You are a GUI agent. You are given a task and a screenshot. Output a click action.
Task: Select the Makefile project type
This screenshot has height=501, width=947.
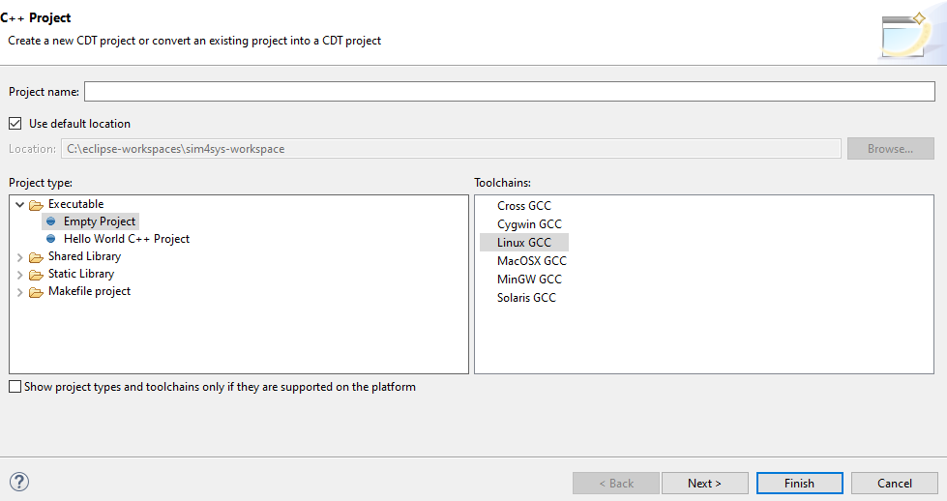pyautogui.click(x=89, y=291)
